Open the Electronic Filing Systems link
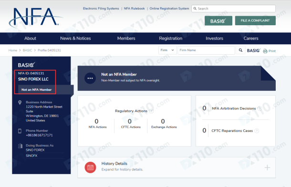This screenshot has height=187, width=291. [x=101, y=9]
